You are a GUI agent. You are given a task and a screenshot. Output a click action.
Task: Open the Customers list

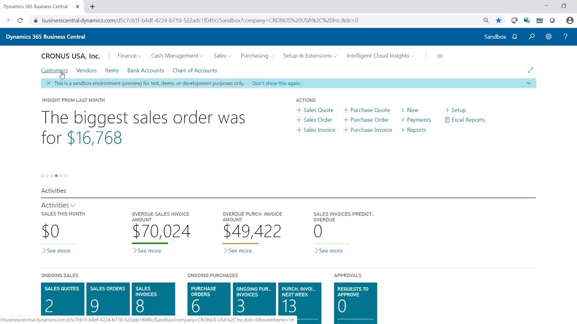(x=54, y=70)
